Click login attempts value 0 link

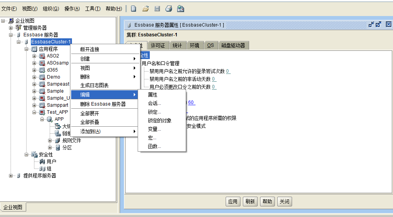[x=228, y=71]
